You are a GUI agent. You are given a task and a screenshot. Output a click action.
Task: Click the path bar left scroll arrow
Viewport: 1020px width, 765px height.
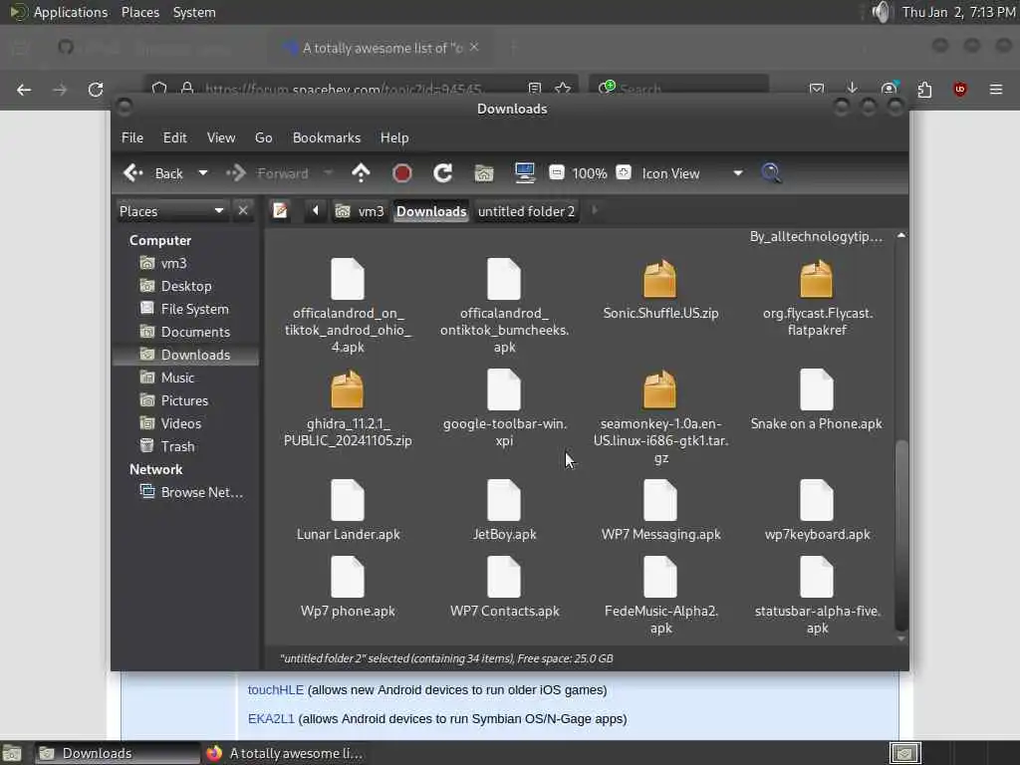pos(316,211)
